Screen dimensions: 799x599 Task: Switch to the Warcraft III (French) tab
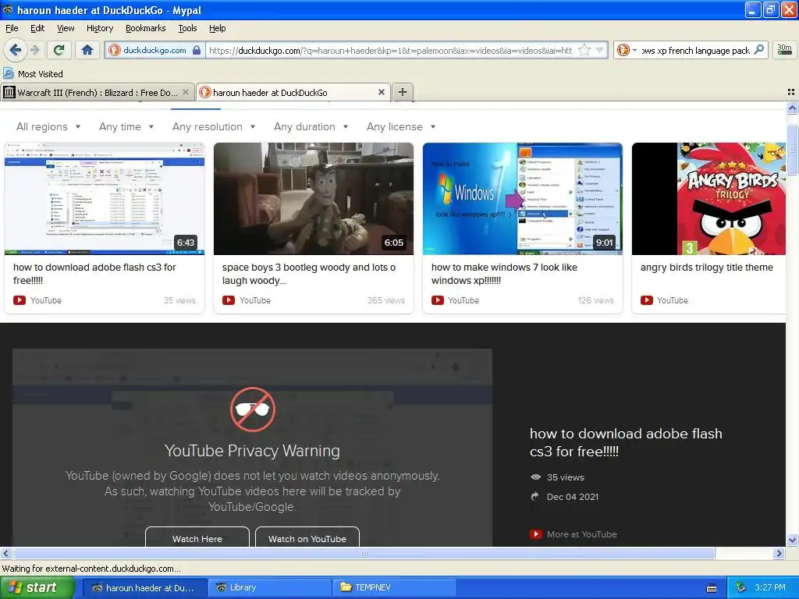tap(98, 93)
